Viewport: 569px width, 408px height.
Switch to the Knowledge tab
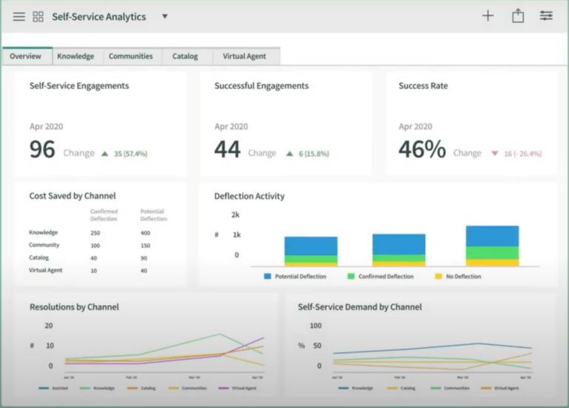click(x=76, y=56)
